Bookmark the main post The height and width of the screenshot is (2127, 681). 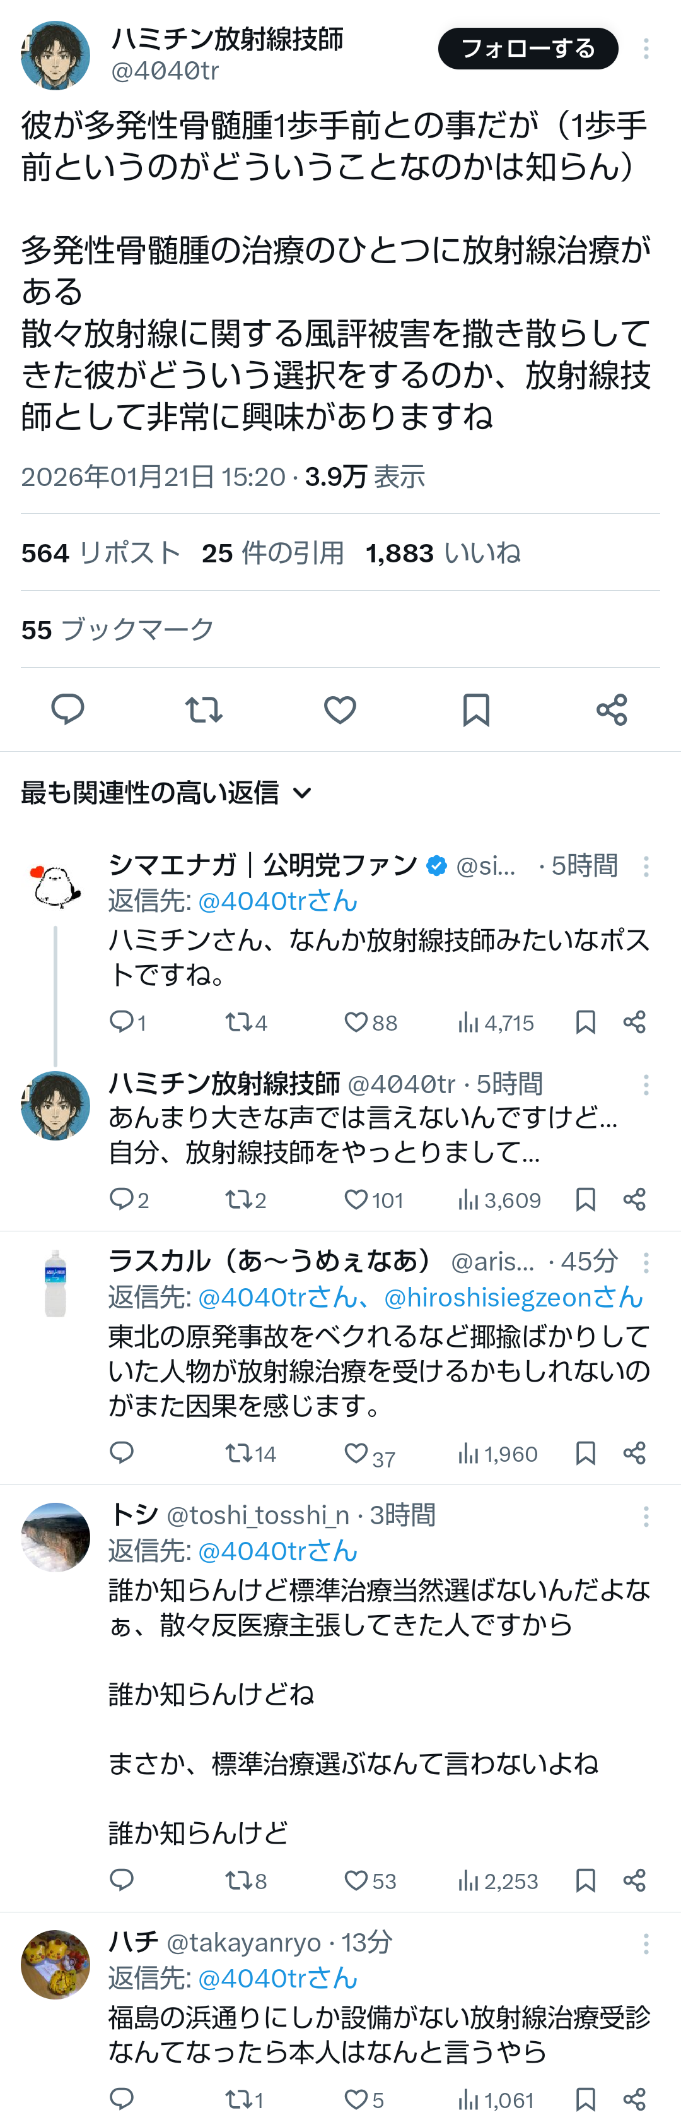[475, 709]
